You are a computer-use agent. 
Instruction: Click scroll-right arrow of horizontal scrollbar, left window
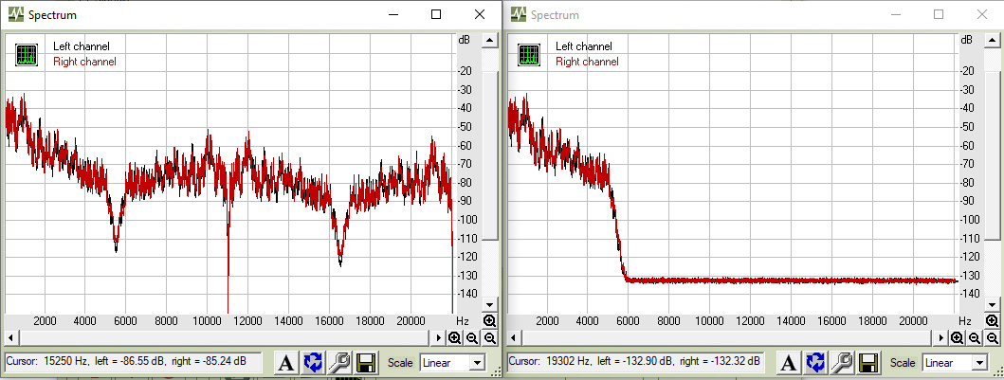click(x=439, y=337)
